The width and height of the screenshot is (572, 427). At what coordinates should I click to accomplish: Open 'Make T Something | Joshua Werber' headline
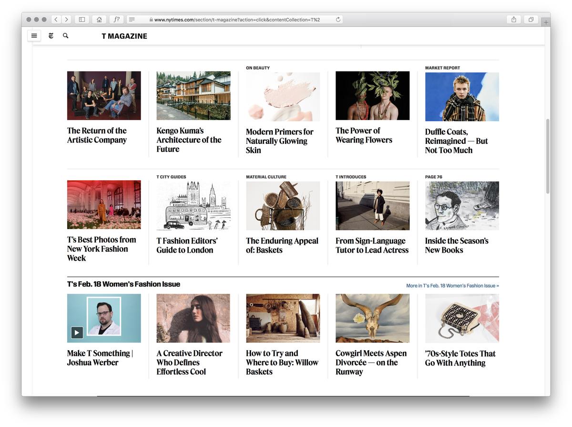point(100,358)
